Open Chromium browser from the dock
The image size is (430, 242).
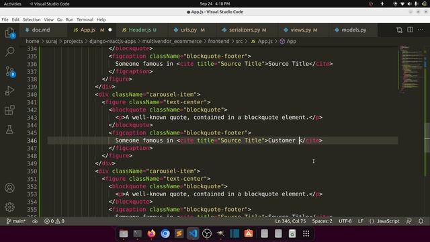coord(165,233)
